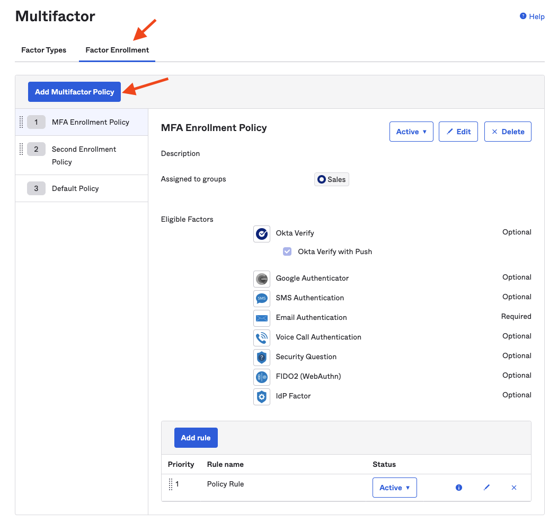
Task: Click the Email Authentication icon
Action: click(x=261, y=318)
